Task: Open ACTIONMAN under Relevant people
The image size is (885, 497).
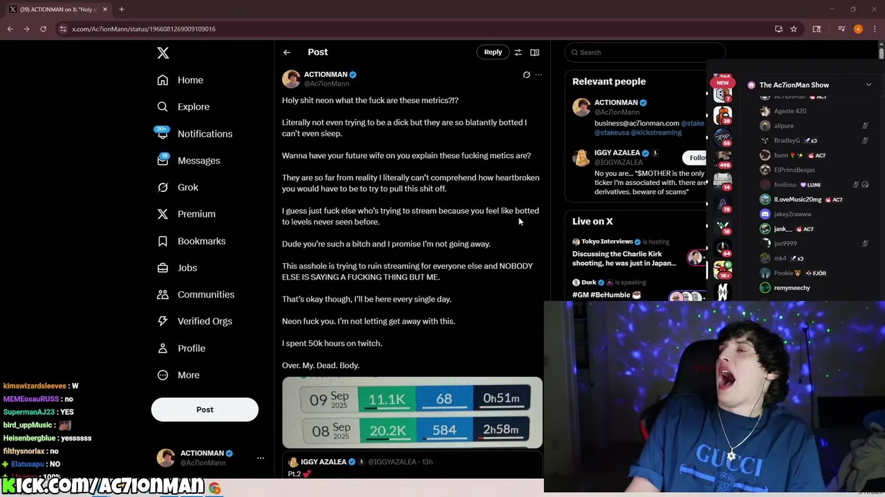Action: 615,102
